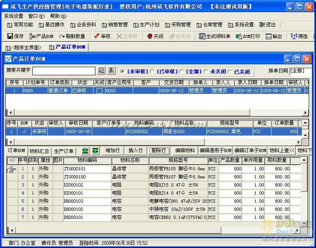The image size is (316, 248).
Task: Select the [全部] radio button
Action: tap(181, 72)
